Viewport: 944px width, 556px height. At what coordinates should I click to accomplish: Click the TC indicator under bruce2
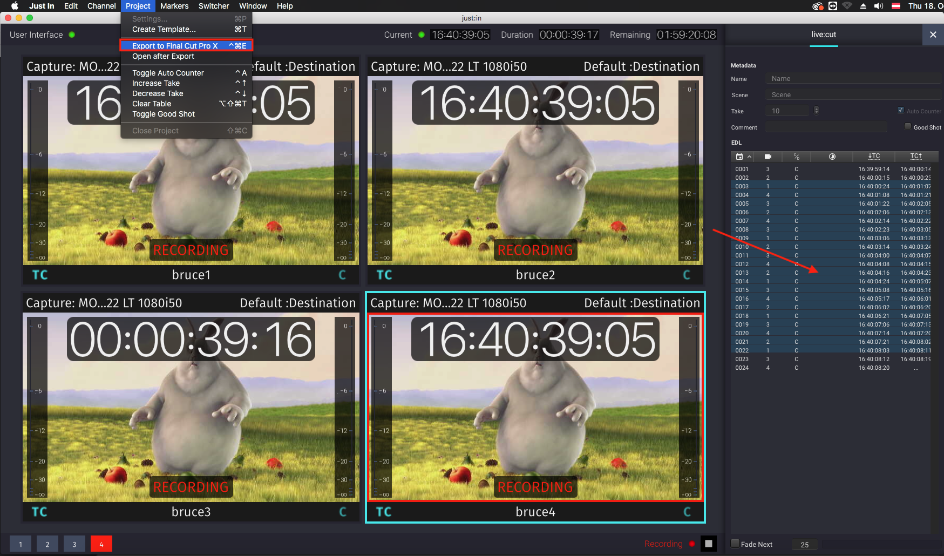click(x=384, y=275)
